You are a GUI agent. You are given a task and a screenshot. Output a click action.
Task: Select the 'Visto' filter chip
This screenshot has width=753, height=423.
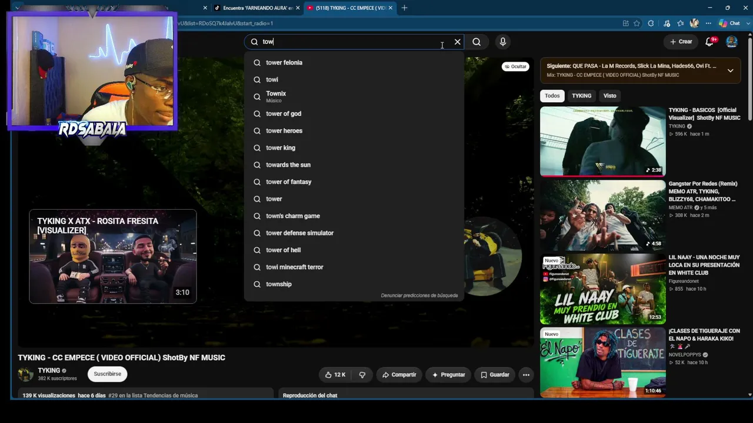tap(609, 96)
